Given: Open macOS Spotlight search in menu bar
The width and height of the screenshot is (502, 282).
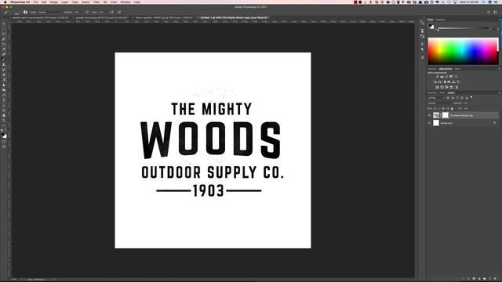Looking at the screenshot, I should [x=483, y=2].
